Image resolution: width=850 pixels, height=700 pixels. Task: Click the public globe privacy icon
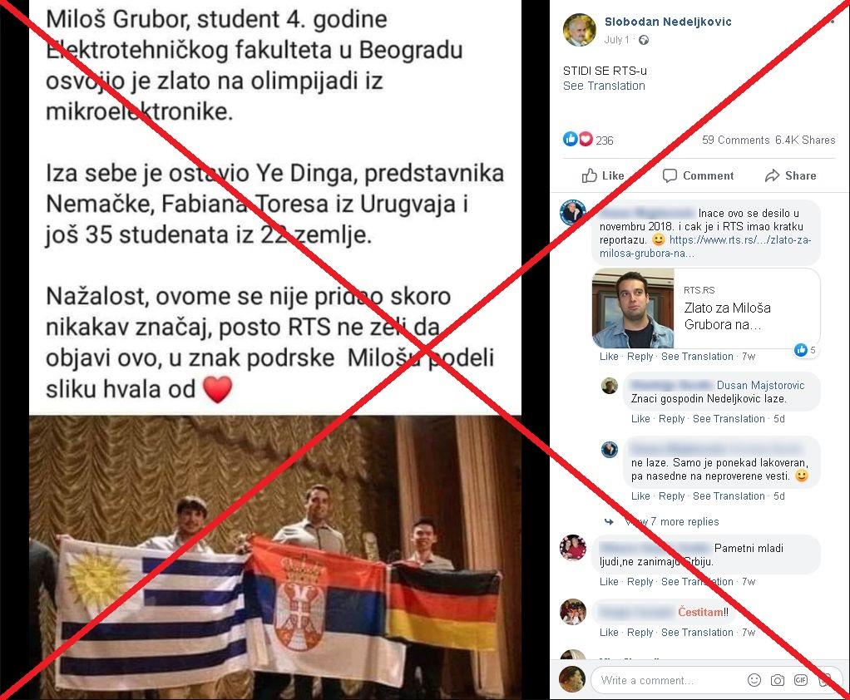[644, 40]
